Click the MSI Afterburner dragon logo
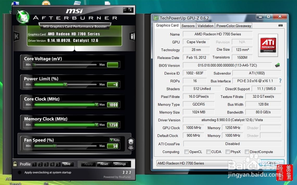The height and width of the screenshot is (185, 297). (23, 17)
